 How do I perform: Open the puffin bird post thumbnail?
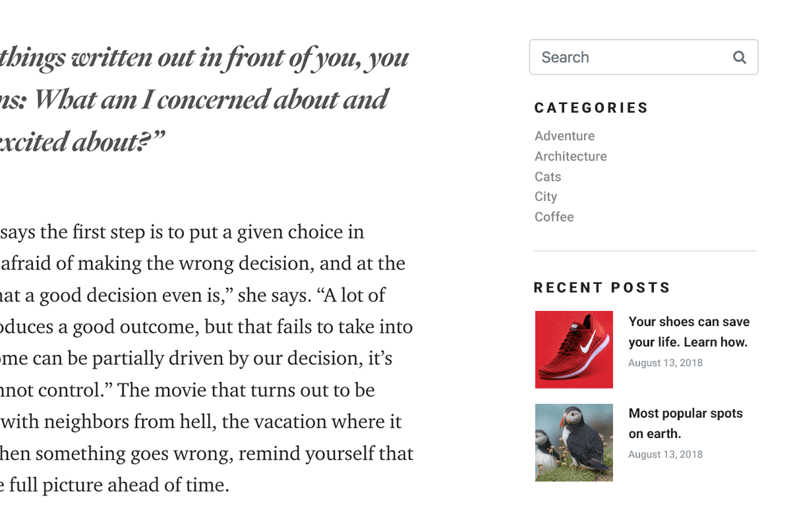(574, 443)
